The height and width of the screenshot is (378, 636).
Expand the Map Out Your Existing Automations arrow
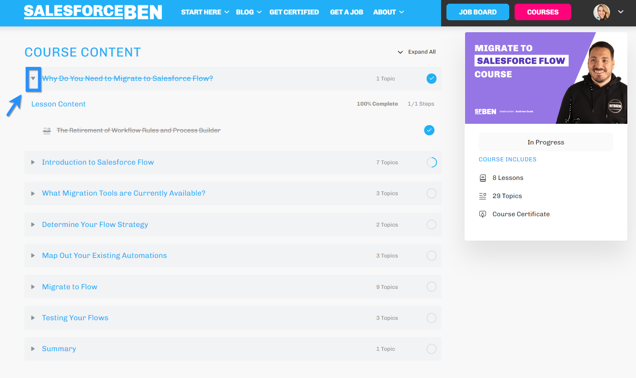pyautogui.click(x=33, y=255)
